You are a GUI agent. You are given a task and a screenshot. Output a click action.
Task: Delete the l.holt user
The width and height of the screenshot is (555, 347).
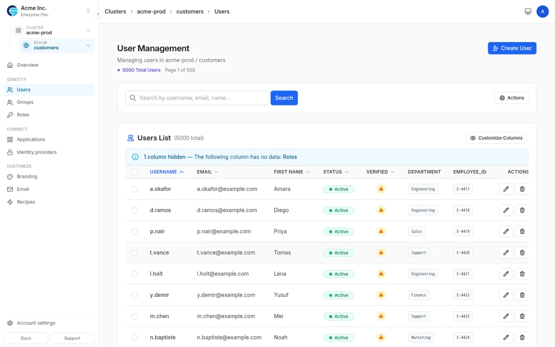click(x=522, y=274)
